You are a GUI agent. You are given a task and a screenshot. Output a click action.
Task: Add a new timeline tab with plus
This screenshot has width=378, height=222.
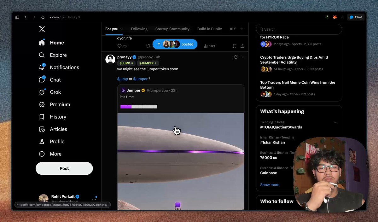click(242, 29)
